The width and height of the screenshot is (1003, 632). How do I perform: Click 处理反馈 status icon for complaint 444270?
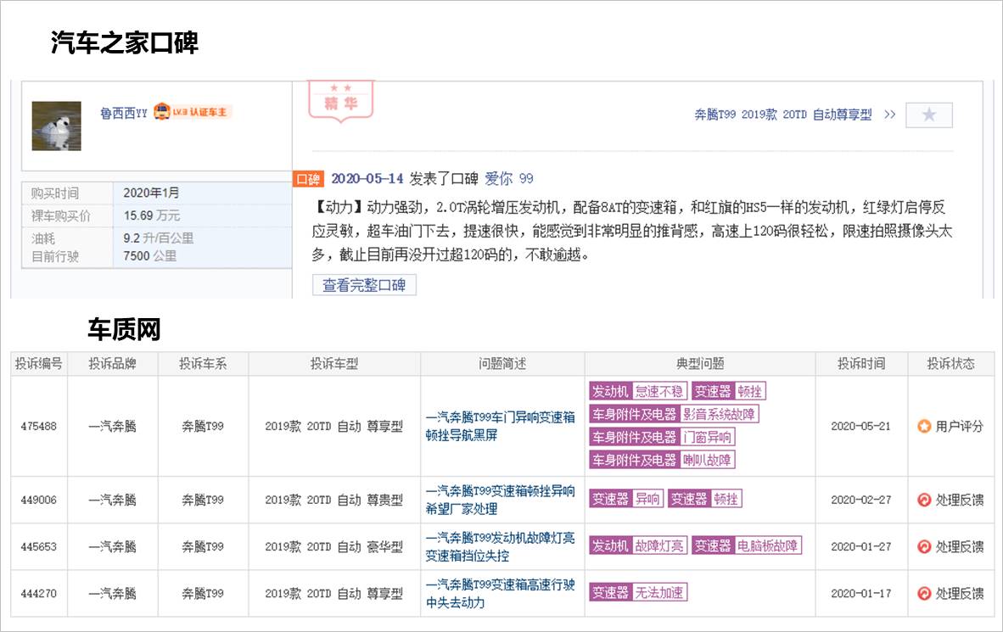click(x=924, y=593)
